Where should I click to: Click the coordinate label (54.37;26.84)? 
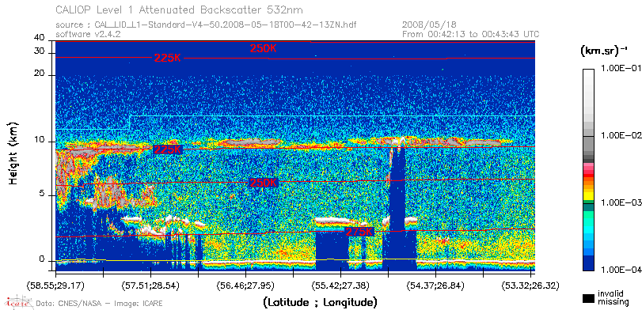tap(435, 285)
